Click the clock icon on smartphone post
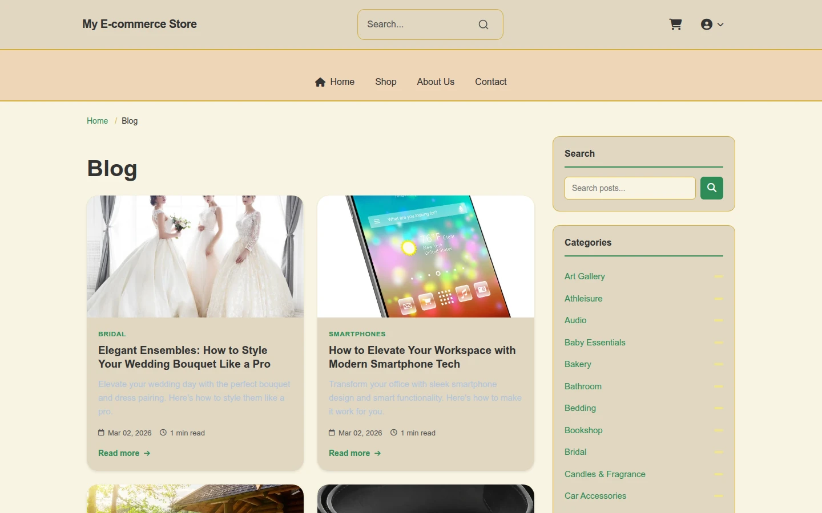The width and height of the screenshot is (822, 513). [394, 433]
